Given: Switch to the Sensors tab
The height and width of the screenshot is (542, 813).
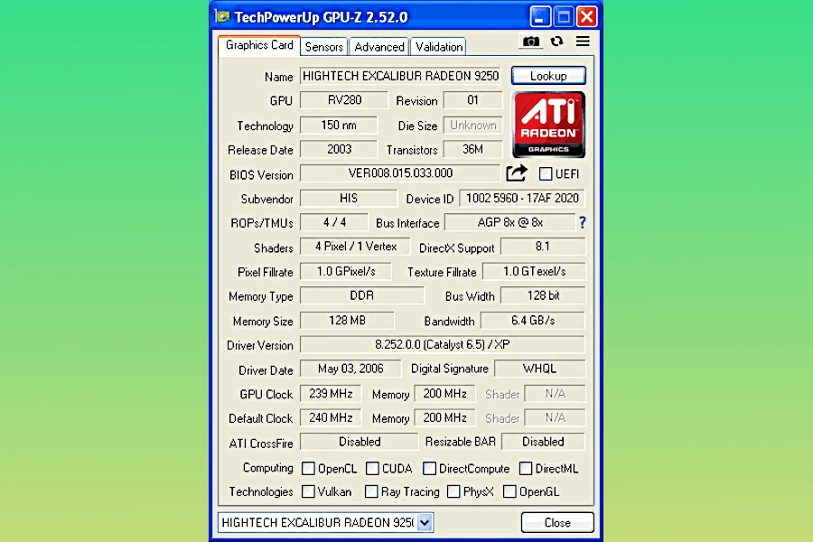Looking at the screenshot, I should 324,47.
